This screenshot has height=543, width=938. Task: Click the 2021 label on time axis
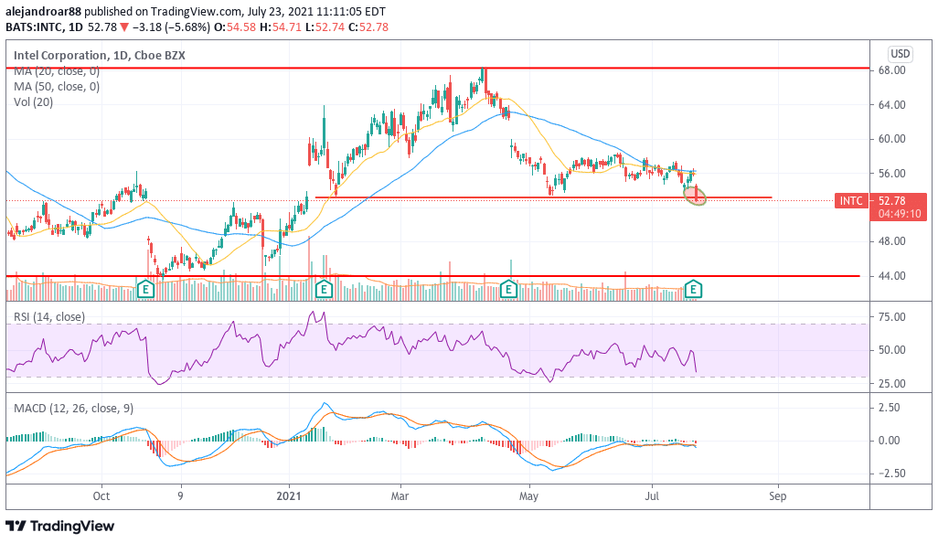(289, 496)
